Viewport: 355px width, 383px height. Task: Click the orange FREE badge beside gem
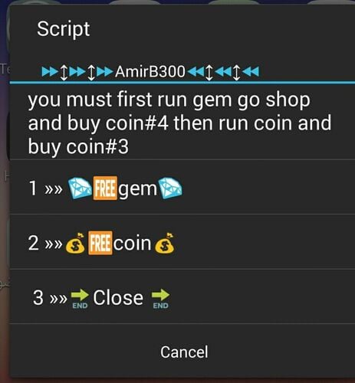click(105, 188)
